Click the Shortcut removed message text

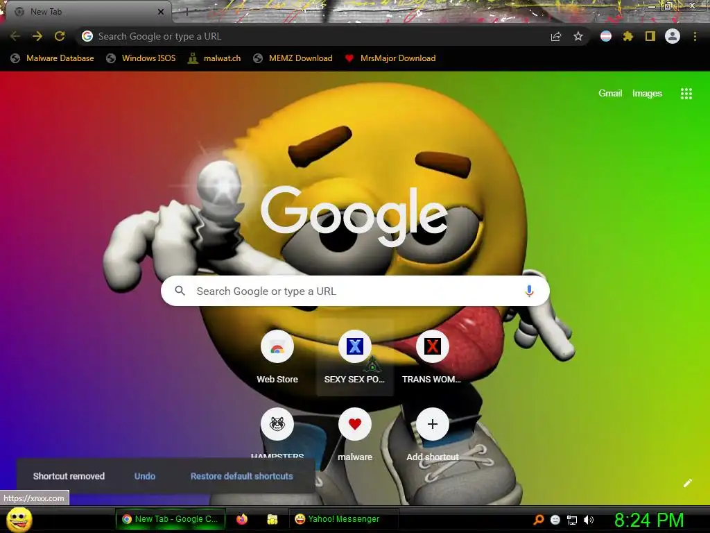click(69, 476)
